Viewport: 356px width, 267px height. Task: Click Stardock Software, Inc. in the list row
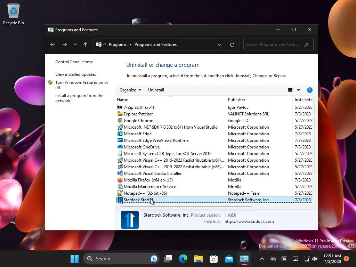click(249, 200)
